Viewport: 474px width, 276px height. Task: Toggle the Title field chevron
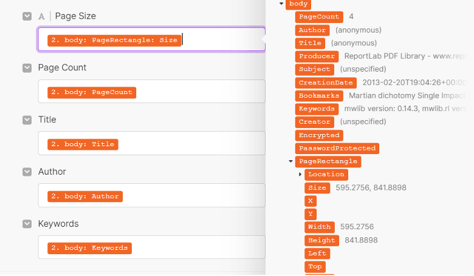tap(27, 120)
